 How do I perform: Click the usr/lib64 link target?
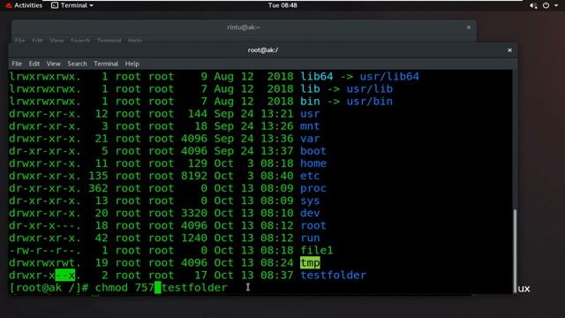pyautogui.click(x=389, y=77)
